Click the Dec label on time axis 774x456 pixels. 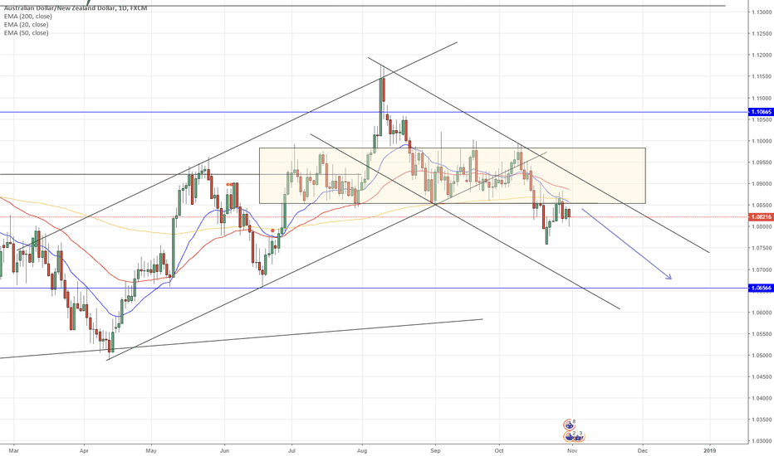pos(643,450)
